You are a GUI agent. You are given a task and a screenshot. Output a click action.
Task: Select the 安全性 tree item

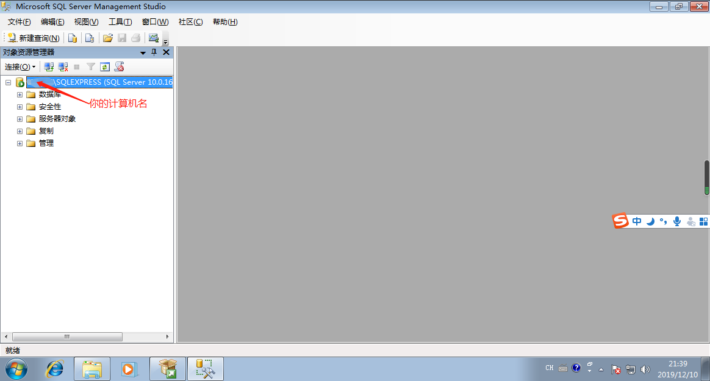pyautogui.click(x=50, y=107)
